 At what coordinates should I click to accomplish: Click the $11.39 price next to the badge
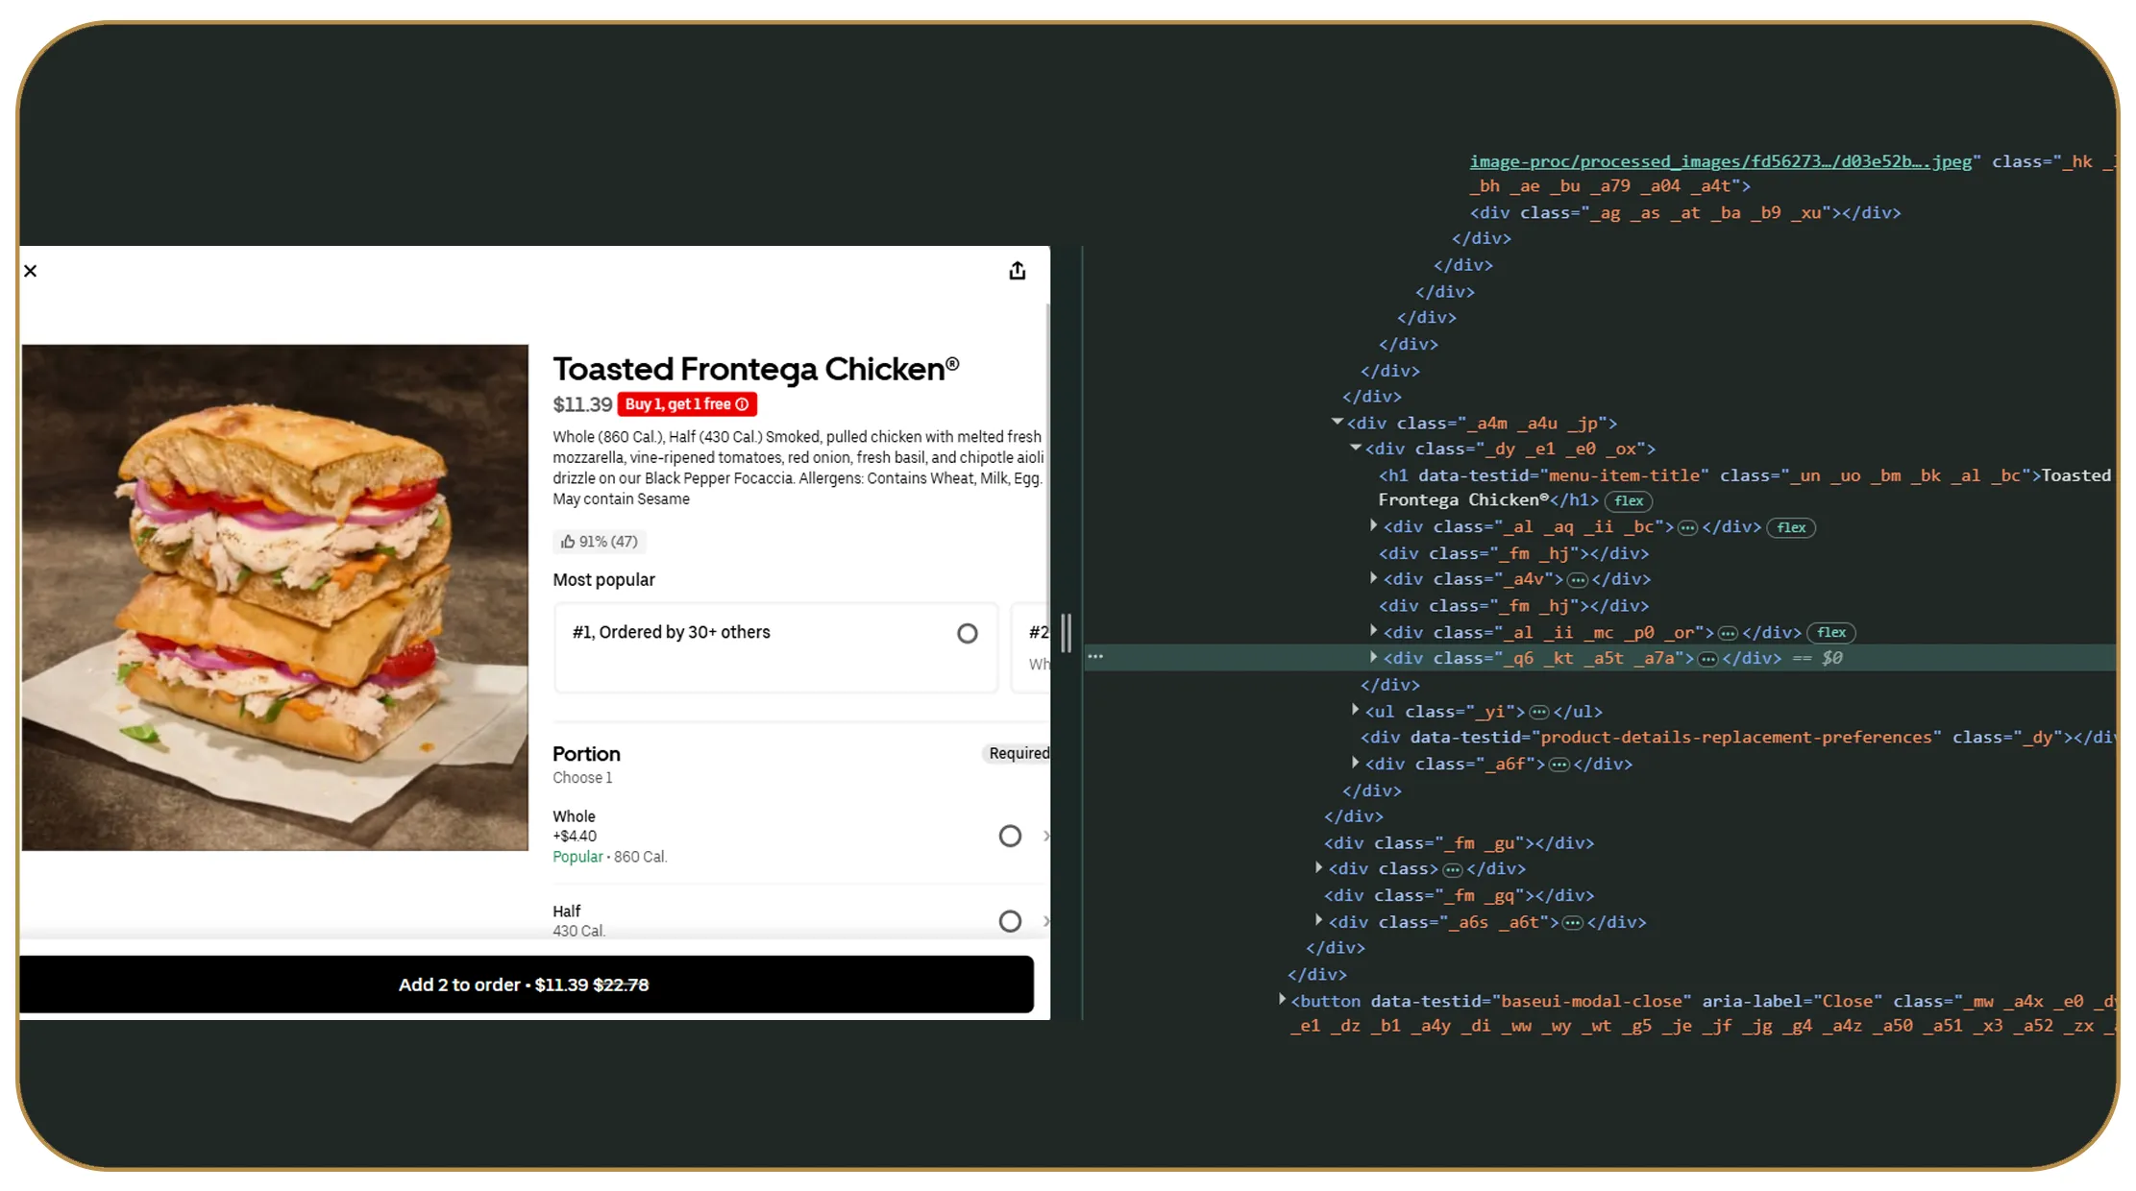[582, 405]
